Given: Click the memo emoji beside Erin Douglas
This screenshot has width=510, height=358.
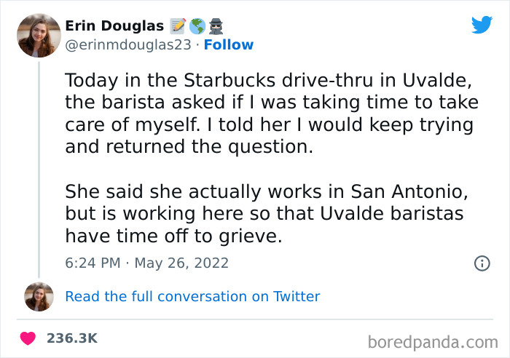Looking at the screenshot, I should [177, 26].
